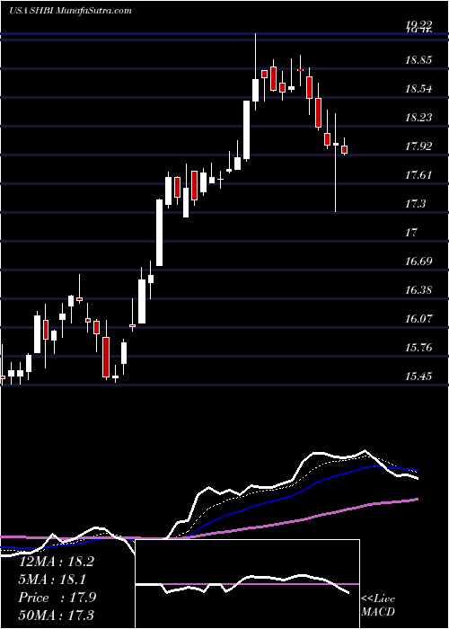This screenshot has height=629, width=449.
Task: Click the 'Price : 17.9' legend value
Action: [57, 598]
